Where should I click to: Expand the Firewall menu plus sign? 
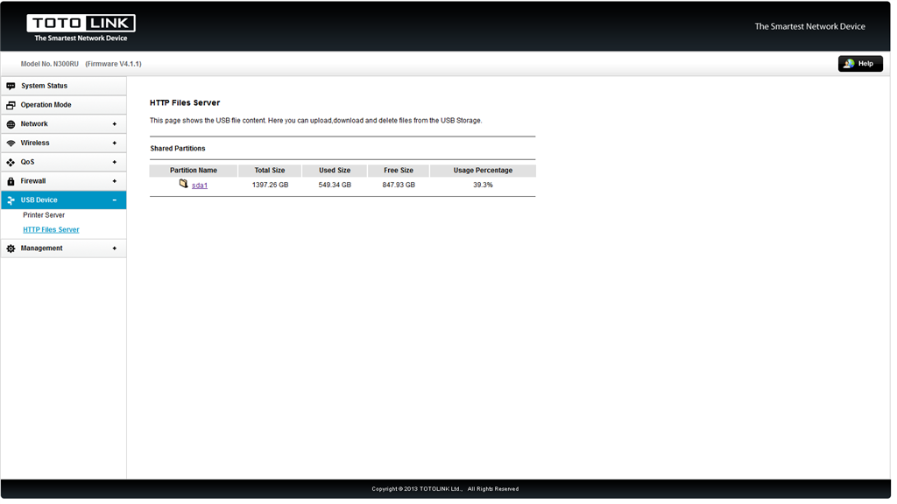coord(115,182)
